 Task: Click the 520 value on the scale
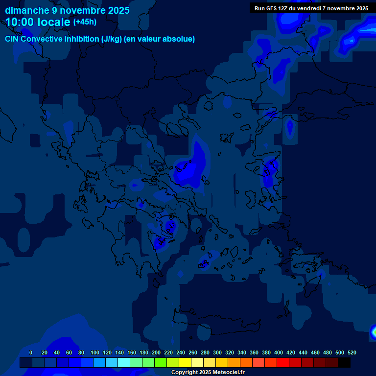click(x=352, y=352)
